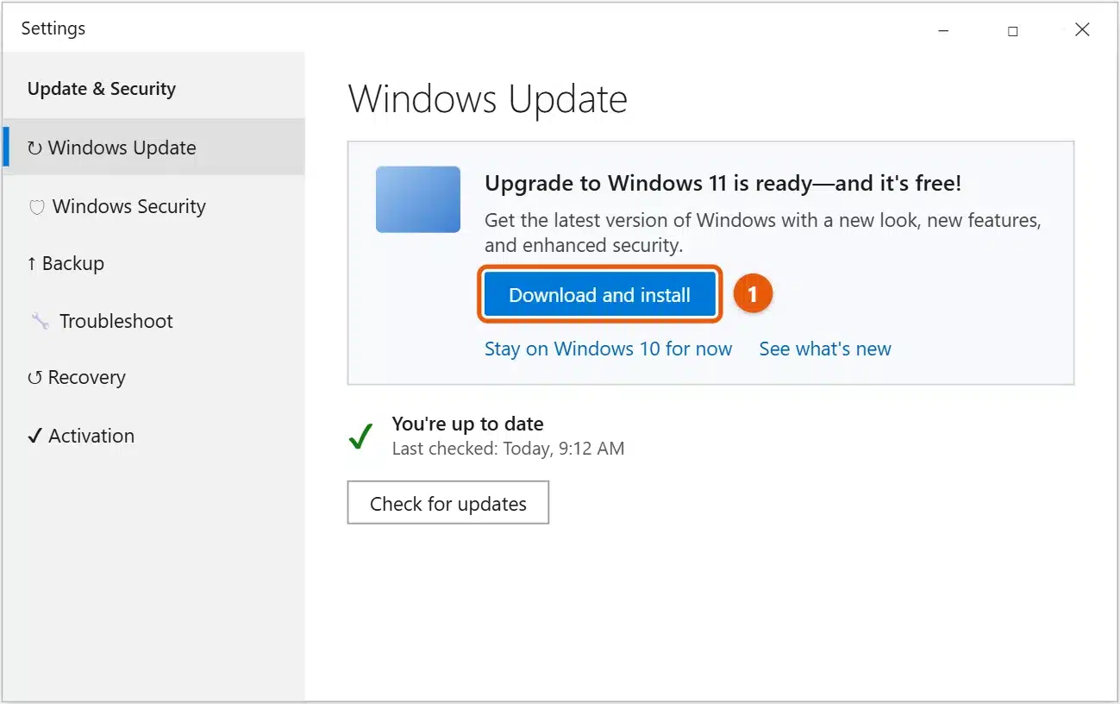This screenshot has width=1120, height=704.
Task: Click the Settings window title
Action: point(53,28)
